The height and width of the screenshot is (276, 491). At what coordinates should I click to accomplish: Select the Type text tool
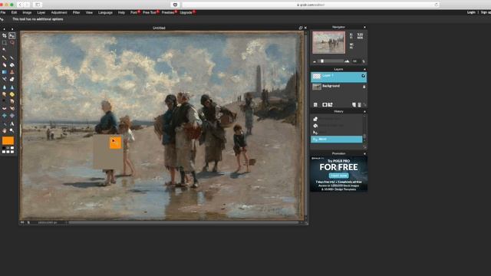click(x=12, y=123)
